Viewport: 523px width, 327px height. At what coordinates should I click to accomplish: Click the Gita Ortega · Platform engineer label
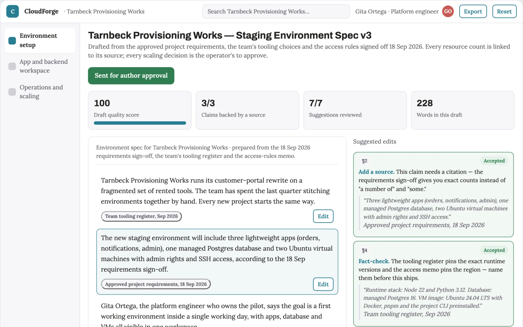397,11
